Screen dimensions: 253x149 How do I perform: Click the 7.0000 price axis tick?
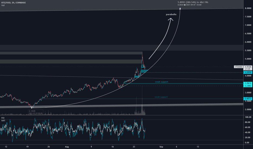click(248, 25)
